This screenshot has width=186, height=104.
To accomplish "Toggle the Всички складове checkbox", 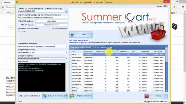I will coord(53,29).
